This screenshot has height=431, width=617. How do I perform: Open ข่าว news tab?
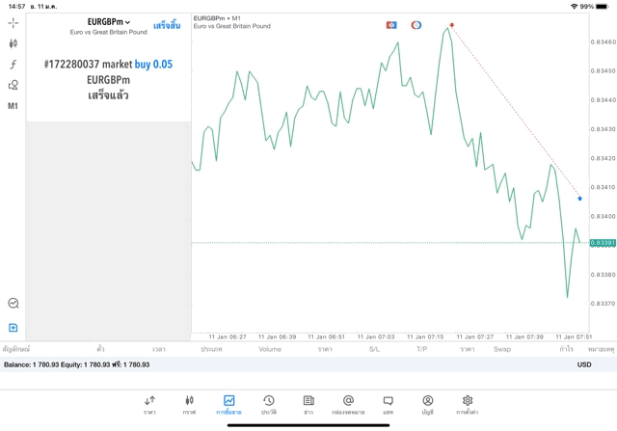pyautogui.click(x=308, y=404)
